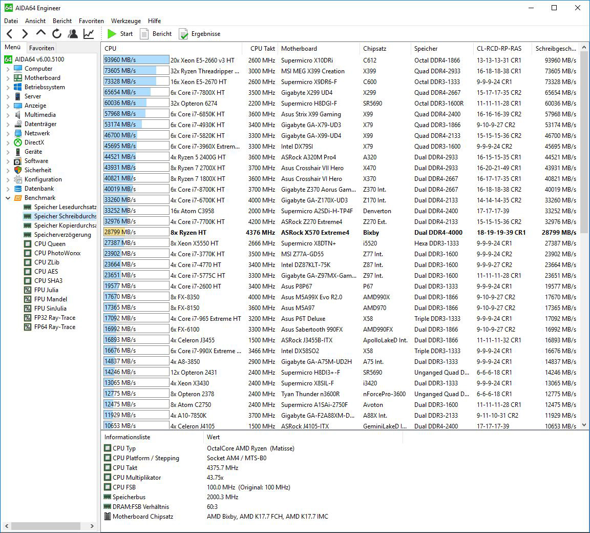Select the 8x Ryzen HT result row
This screenshot has width=590, height=533.
pyautogui.click(x=341, y=233)
